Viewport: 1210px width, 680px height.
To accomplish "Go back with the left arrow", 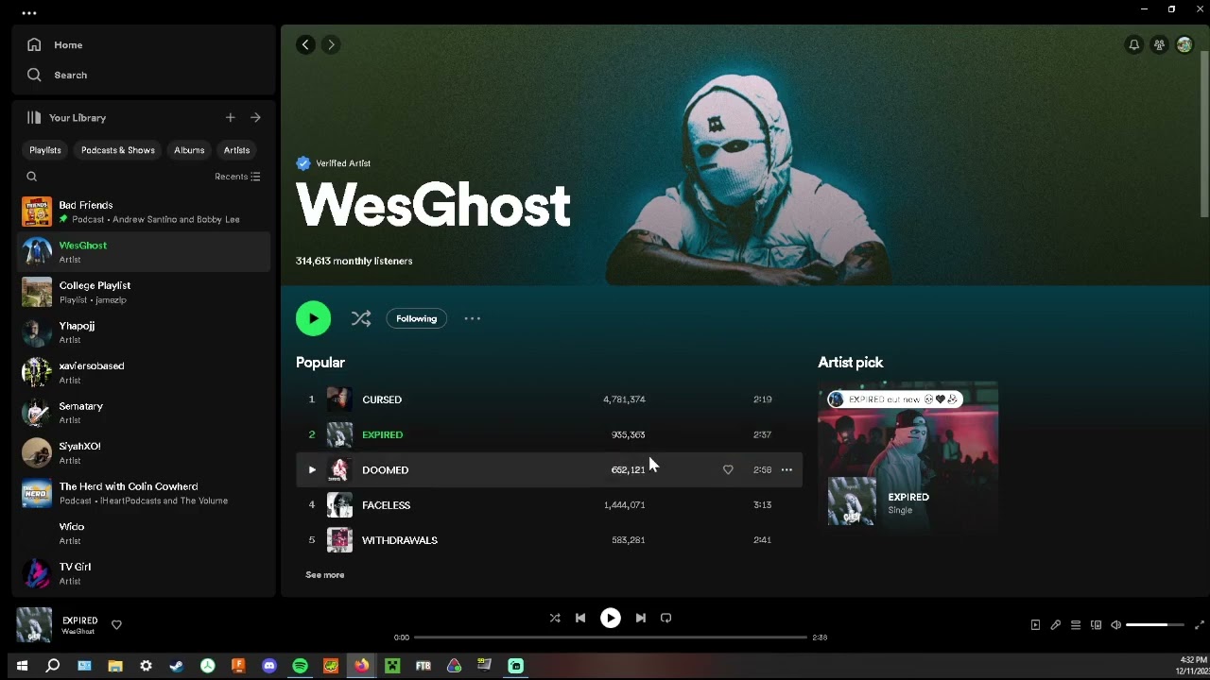I will (x=305, y=44).
